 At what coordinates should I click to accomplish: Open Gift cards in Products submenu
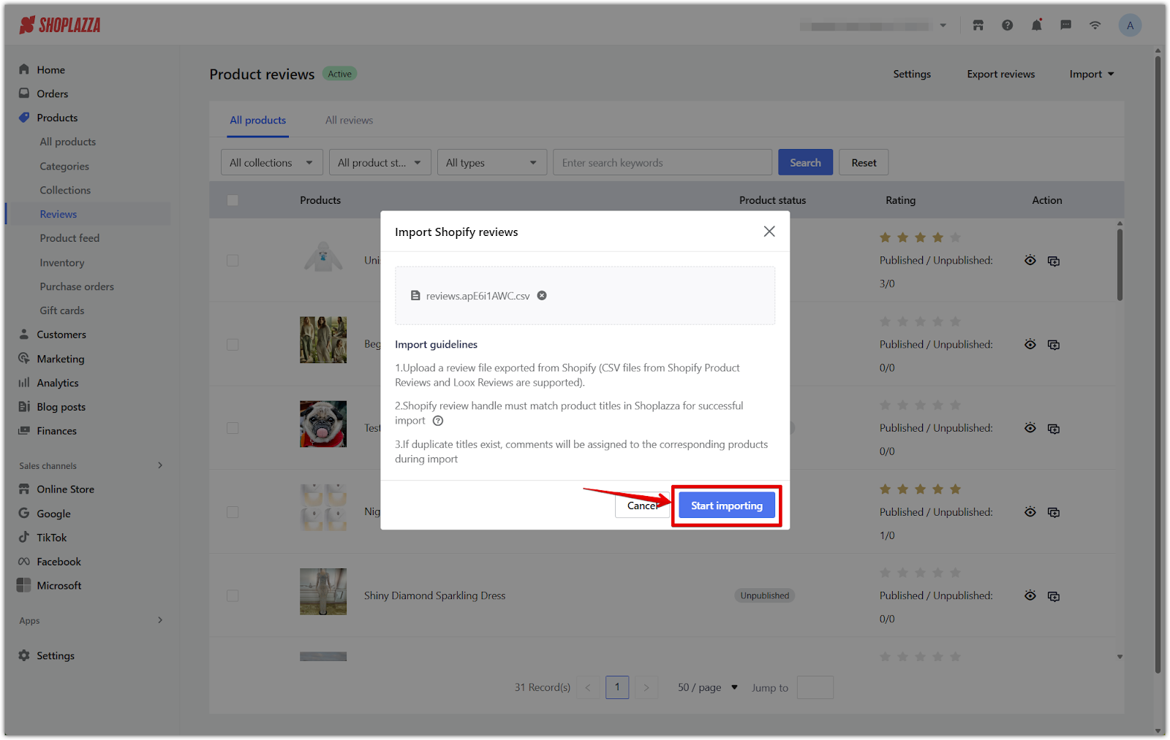[x=62, y=310]
